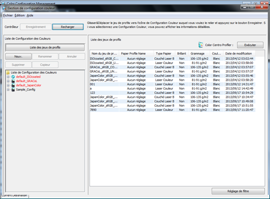
Task: Select the ISOcoated_sRGB_C... profile row
Action: (172, 59)
